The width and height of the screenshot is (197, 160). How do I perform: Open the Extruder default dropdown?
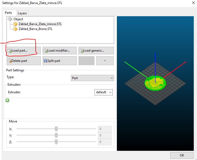click(103, 92)
